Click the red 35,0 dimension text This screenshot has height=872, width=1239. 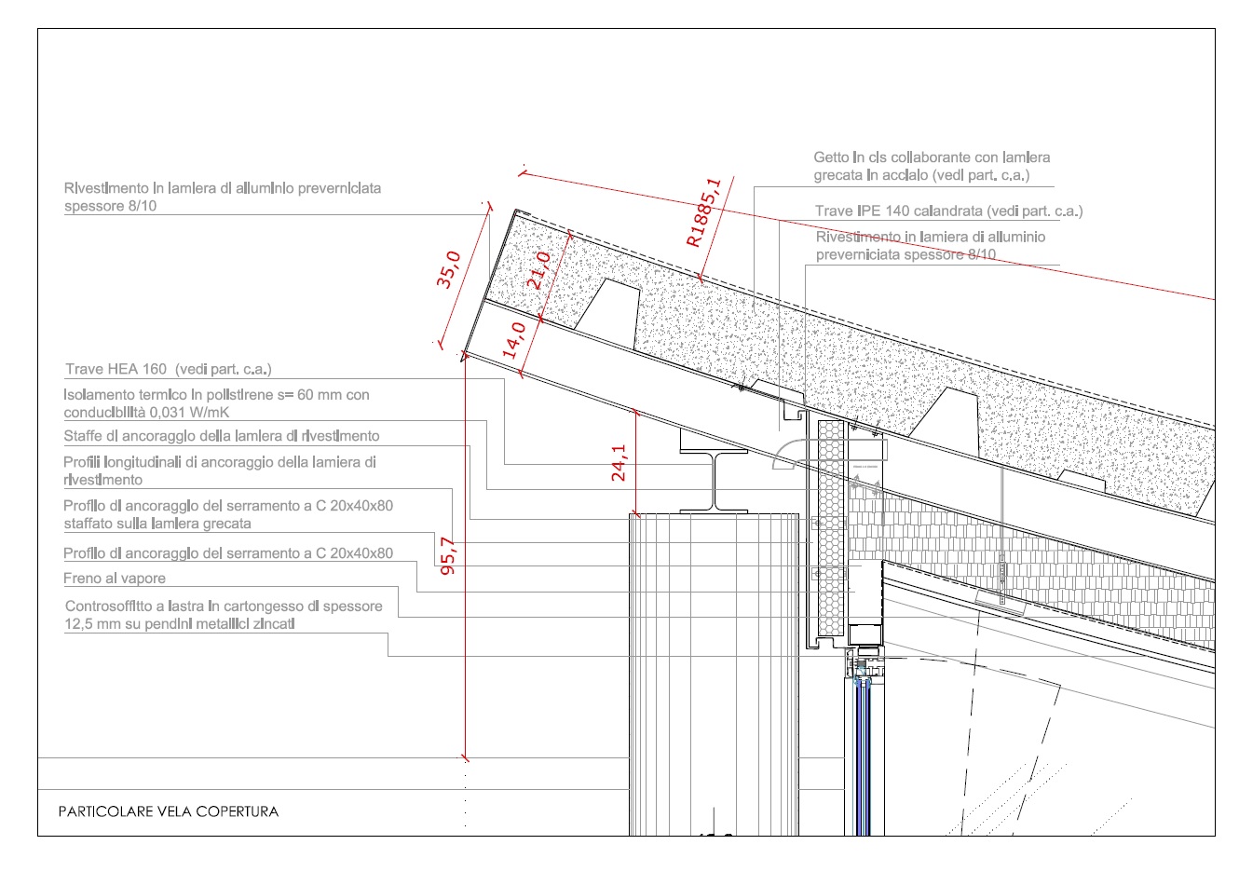[450, 269]
